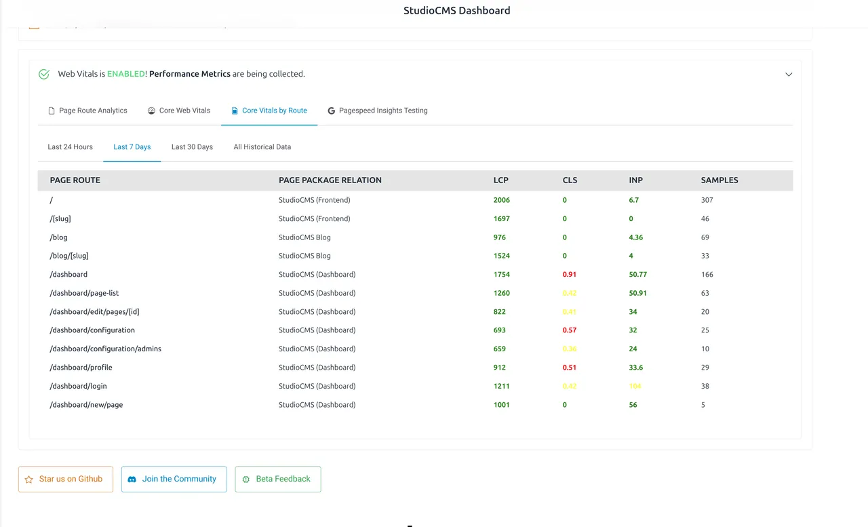
Task: Open the Beta Feedback button
Action: pyautogui.click(x=278, y=479)
